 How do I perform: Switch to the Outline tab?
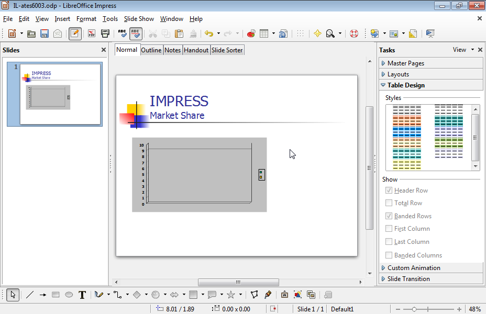click(x=151, y=50)
